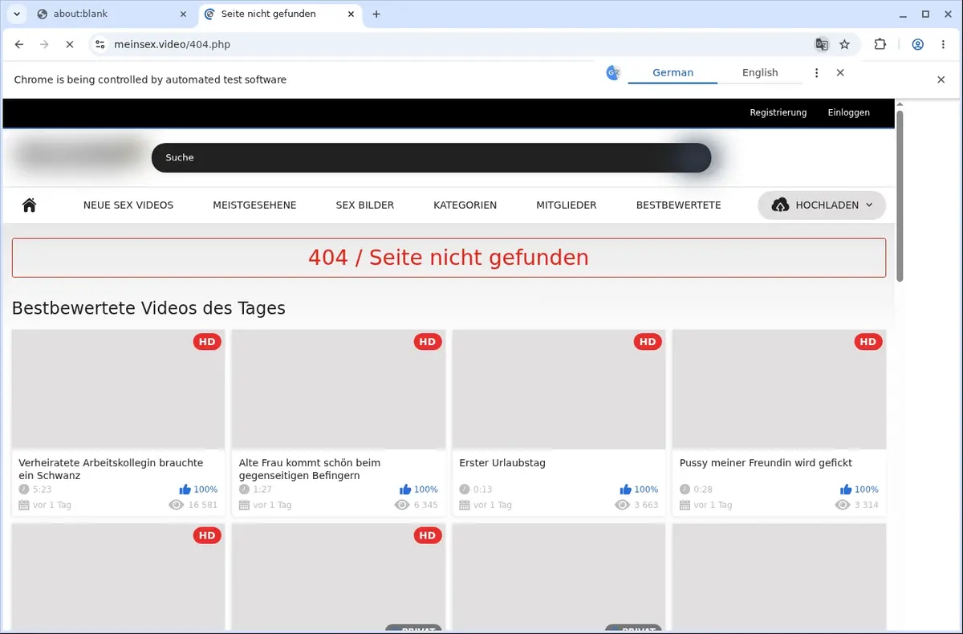
Task: Click the home icon in site navigation
Action: point(30,205)
